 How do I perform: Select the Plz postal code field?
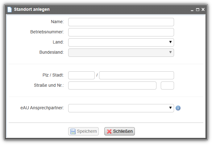(x=81, y=75)
